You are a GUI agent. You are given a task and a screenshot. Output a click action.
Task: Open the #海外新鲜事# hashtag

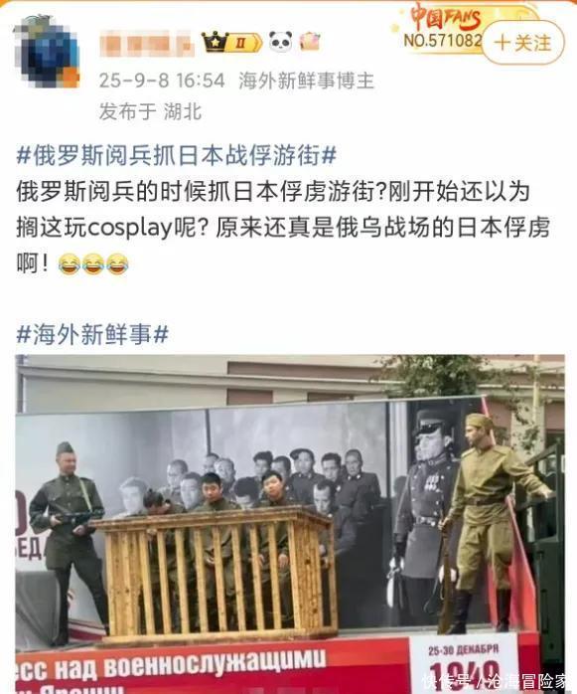92,334
